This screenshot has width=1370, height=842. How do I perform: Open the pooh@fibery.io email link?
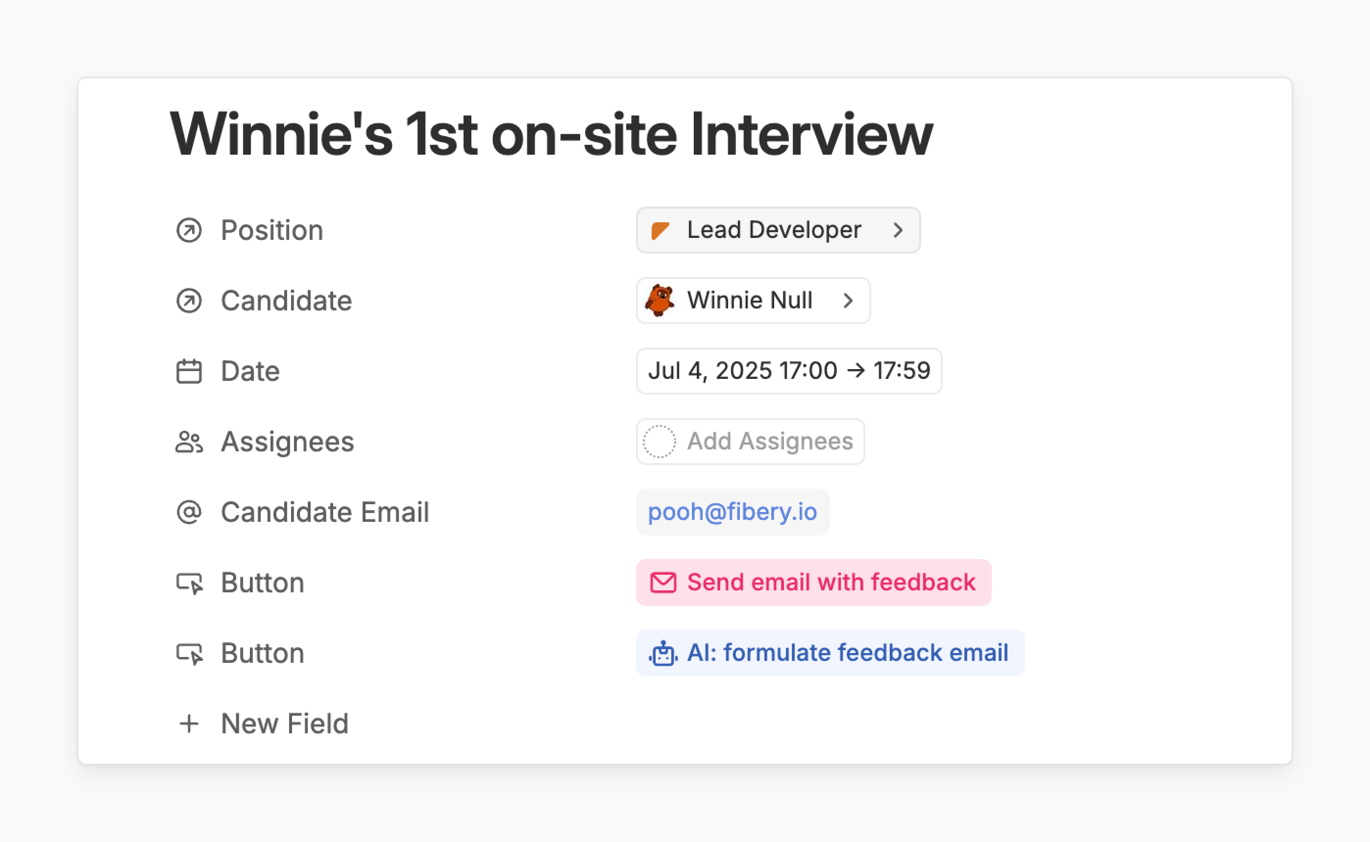732,512
